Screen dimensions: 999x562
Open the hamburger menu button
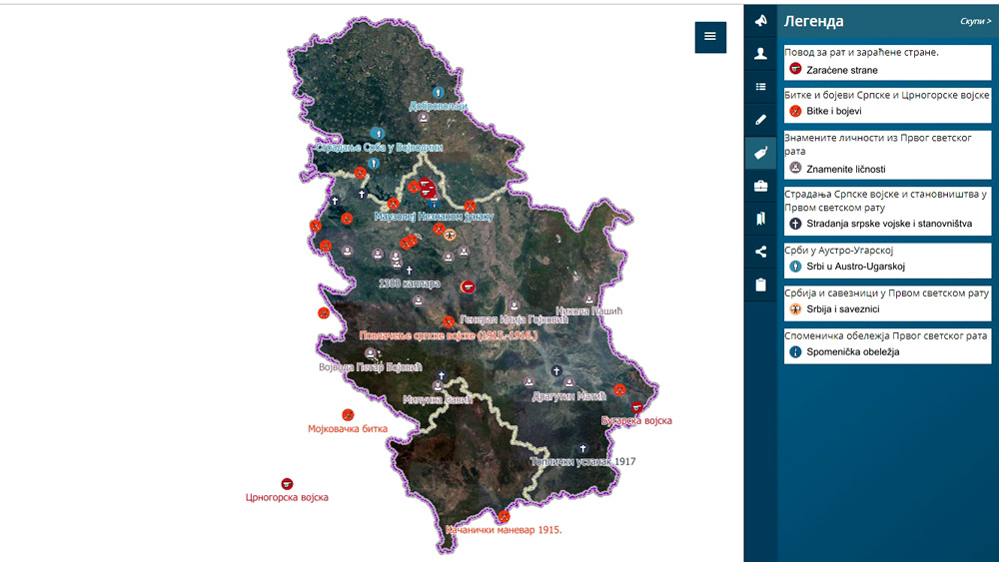[x=710, y=37]
